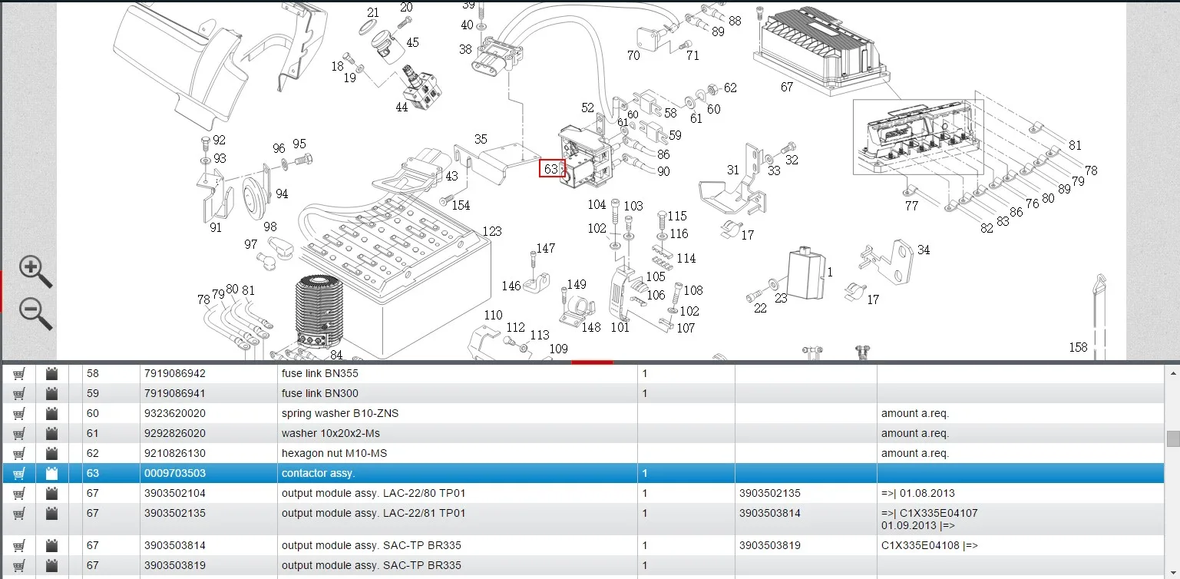Select callout 63 contactor in diagram
The height and width of the screenshot is (579, 1180).
coord(551,168)
